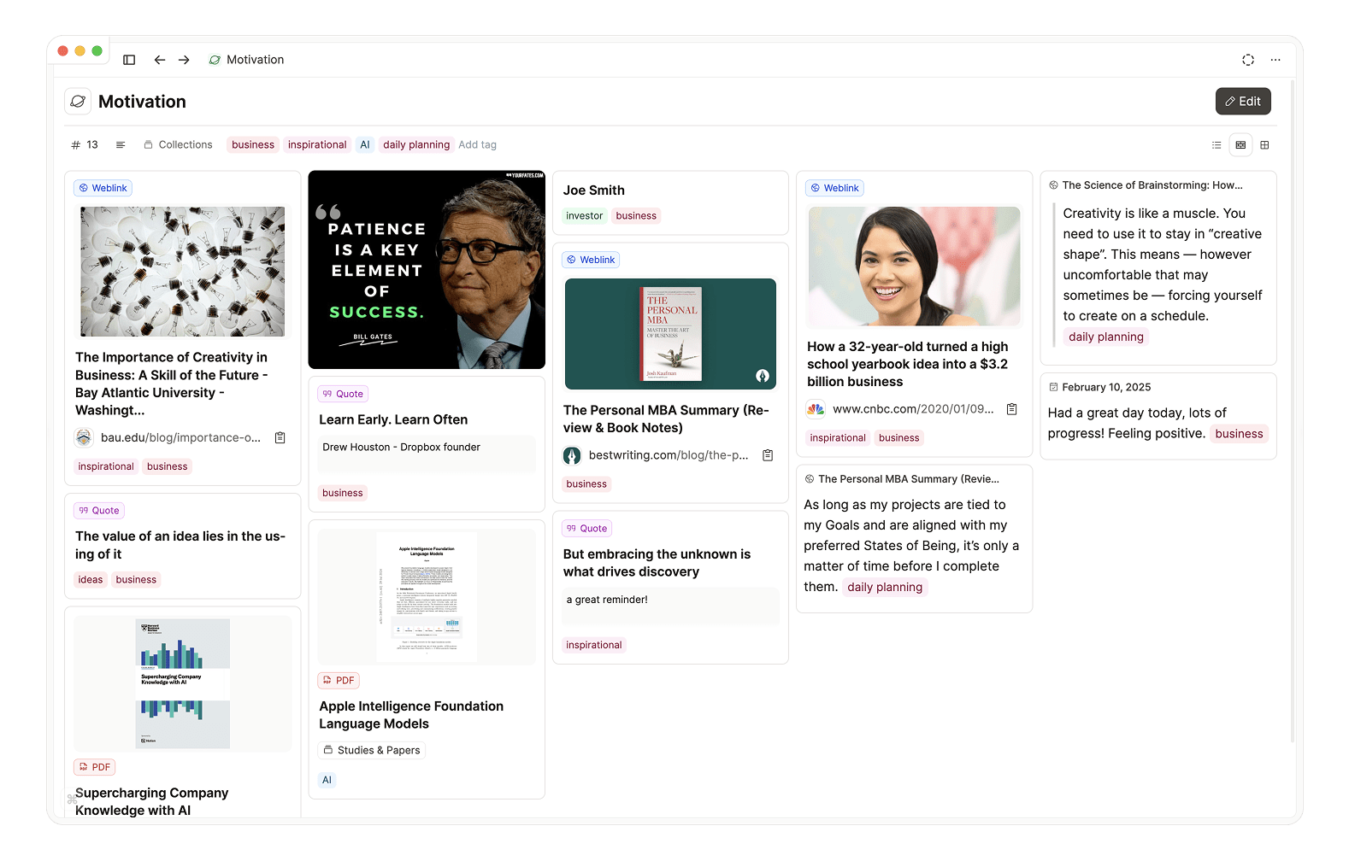Click Add tag field
Image resolution: width=1349 pixels, height=861 pixels.
(x=477, y=145)
